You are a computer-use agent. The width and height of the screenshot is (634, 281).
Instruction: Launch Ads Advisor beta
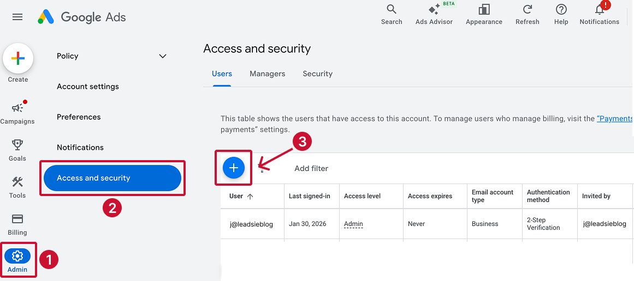434,15
